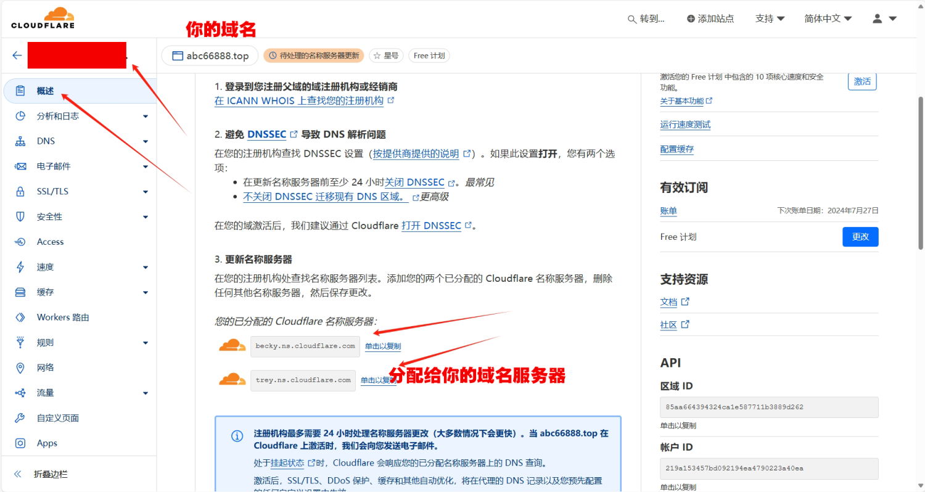
Task: Expand the SSL/TLS submenu arrow
Action: point(146,192)
